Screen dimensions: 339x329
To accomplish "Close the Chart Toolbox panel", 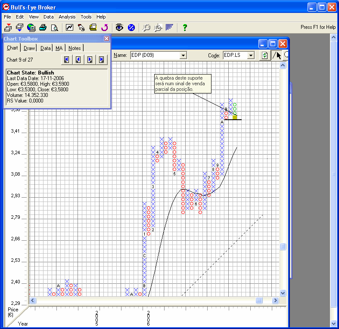I will point(106,39).
